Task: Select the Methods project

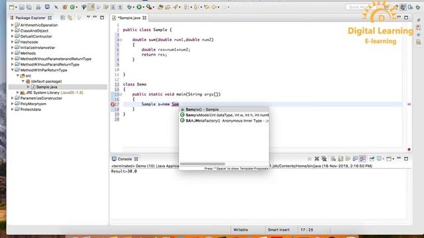Action: point(28,53)
